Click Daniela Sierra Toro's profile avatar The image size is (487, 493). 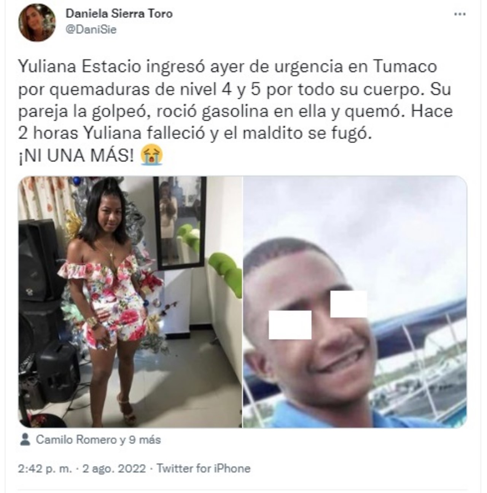point(37,23)
